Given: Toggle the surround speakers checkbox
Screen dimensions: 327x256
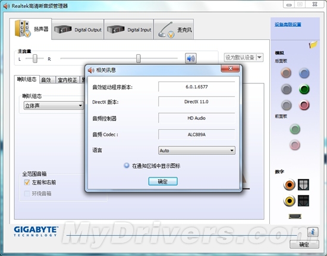Looking at the screenshot, I should pyautogui.click(x=27, y=193).
